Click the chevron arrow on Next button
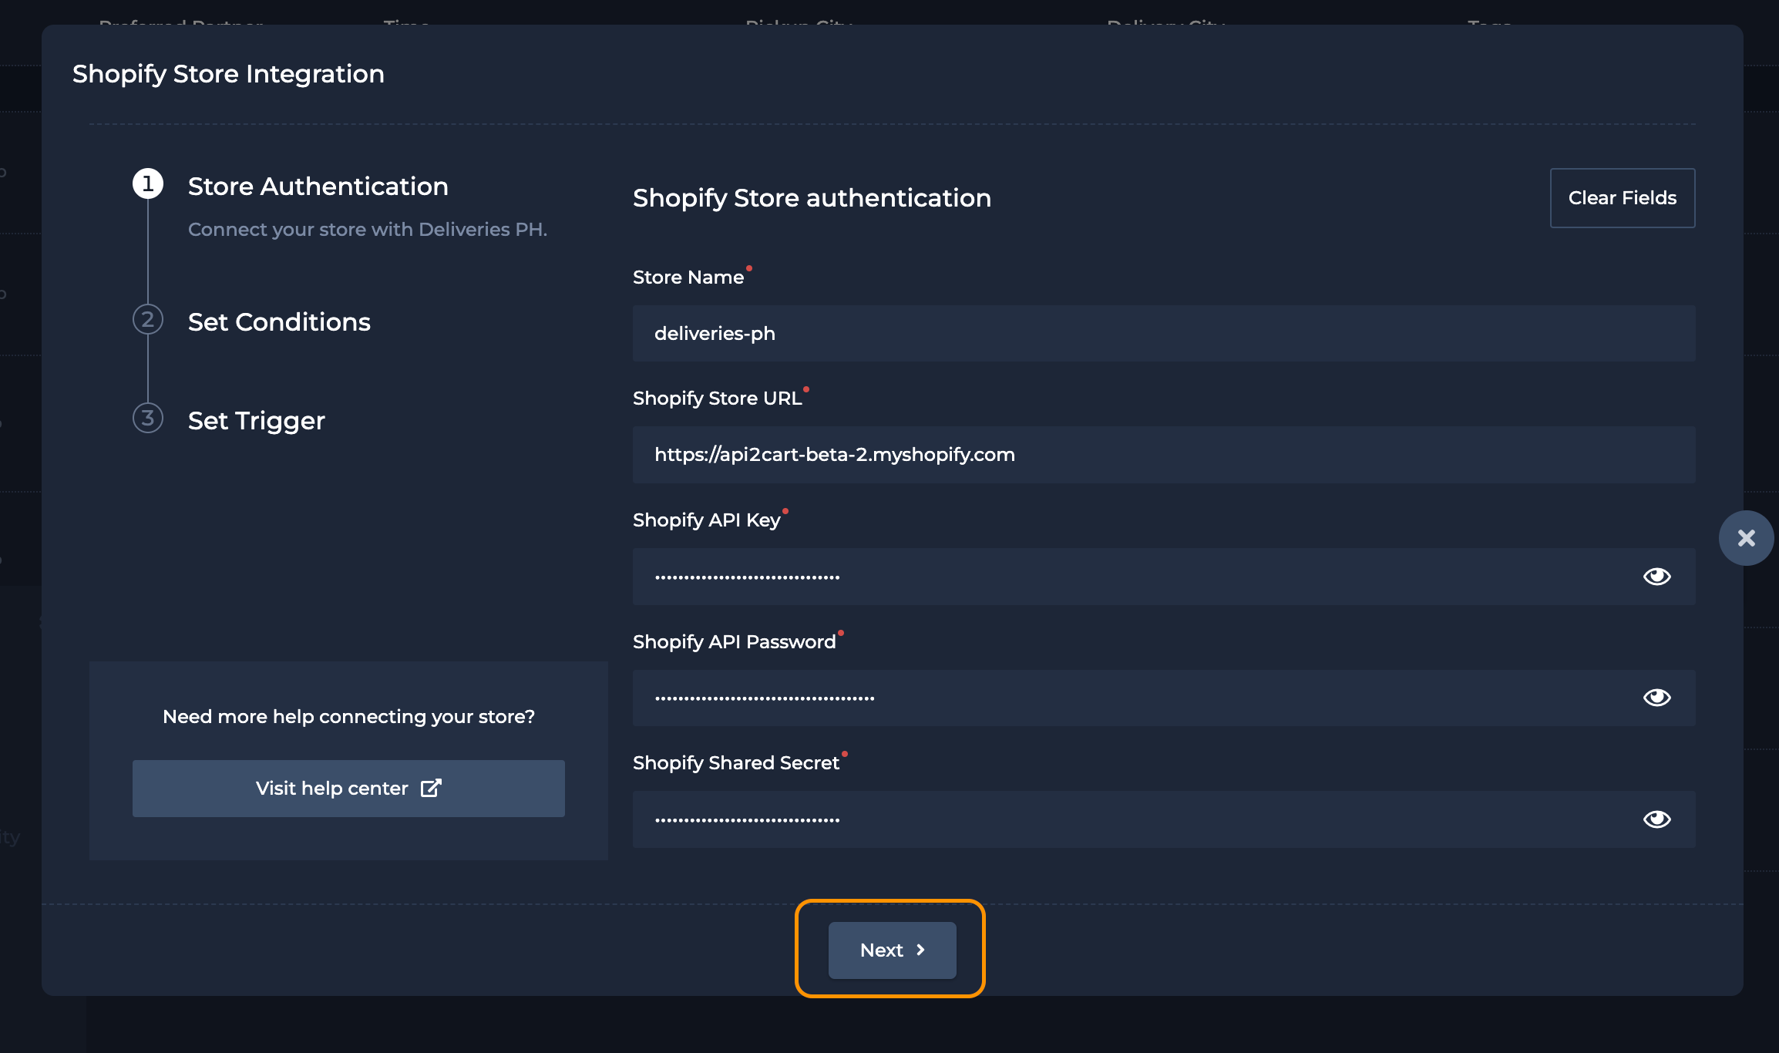The image size is (1779, 1053). click(920, 950)
